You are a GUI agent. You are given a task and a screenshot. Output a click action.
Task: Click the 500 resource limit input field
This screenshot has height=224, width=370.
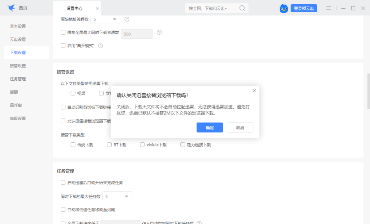[137, 34]
